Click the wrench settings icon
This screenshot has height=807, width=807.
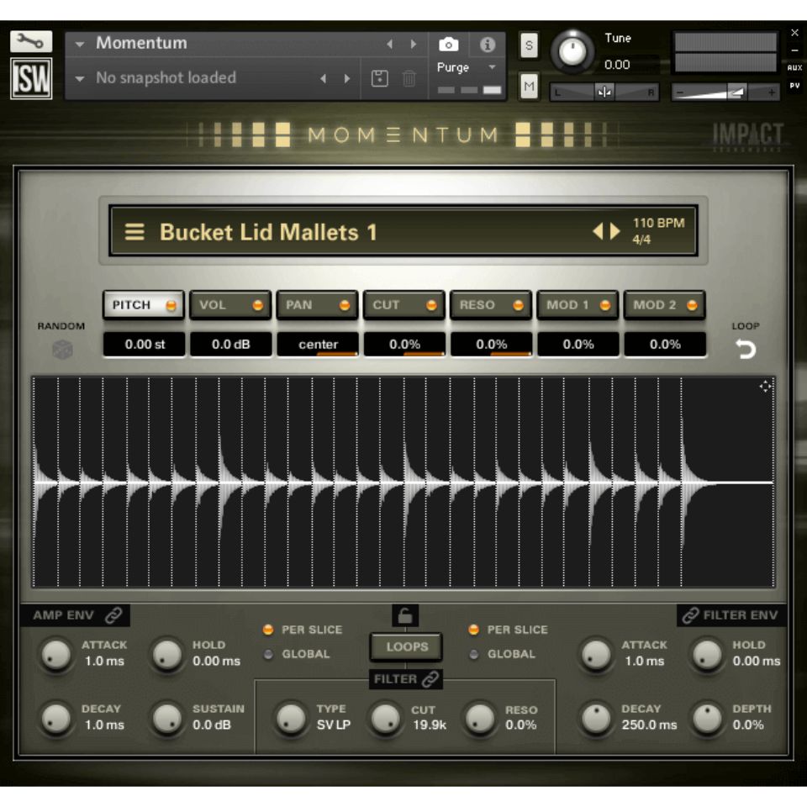[x=31, y=41]
